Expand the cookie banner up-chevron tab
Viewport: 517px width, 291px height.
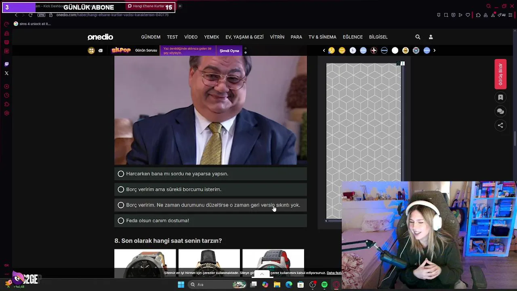(262, 274)
